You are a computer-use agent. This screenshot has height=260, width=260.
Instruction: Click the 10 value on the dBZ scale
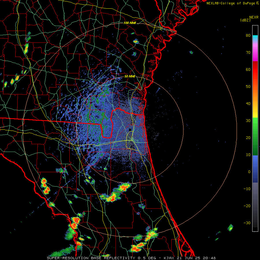(248, 155)
